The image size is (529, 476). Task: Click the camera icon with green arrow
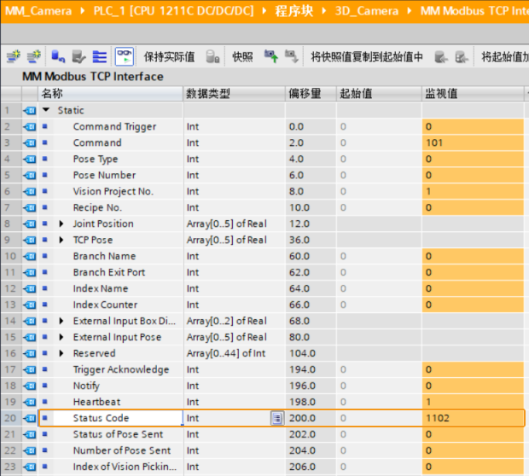[x=271, y=56]
